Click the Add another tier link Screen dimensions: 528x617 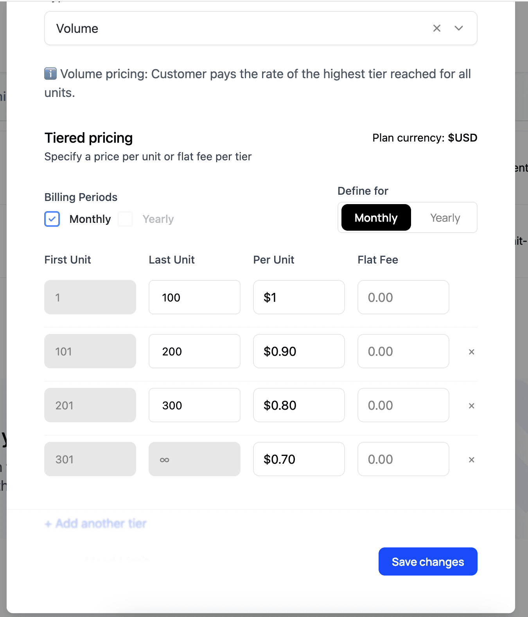96,524
